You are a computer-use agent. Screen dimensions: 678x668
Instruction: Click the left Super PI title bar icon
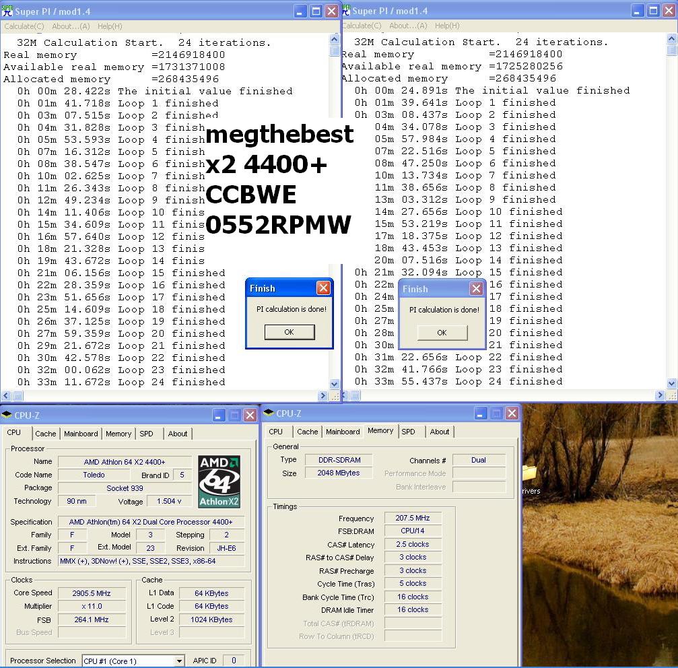[x=7, y=11]
